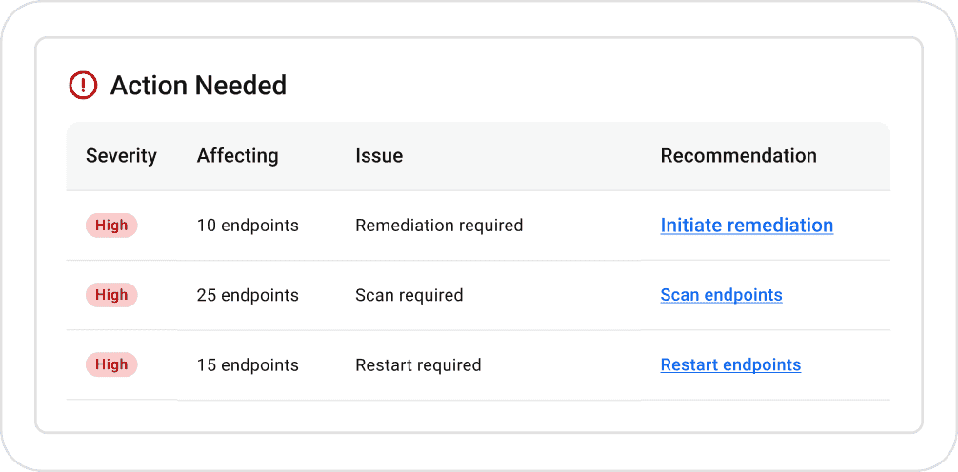Click the Issue column header

pyautogui.click(x=379, y=156)
